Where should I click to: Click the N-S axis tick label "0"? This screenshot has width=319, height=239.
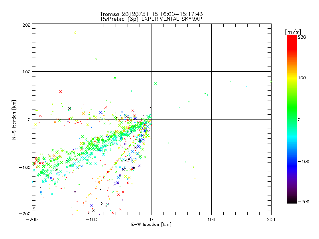pos(29,119)
